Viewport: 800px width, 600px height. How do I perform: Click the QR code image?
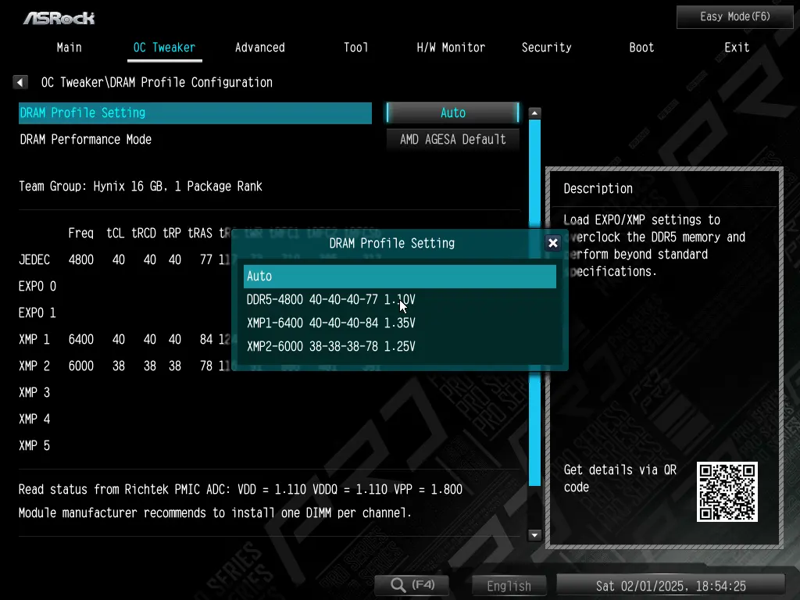[x=727, y=492]
